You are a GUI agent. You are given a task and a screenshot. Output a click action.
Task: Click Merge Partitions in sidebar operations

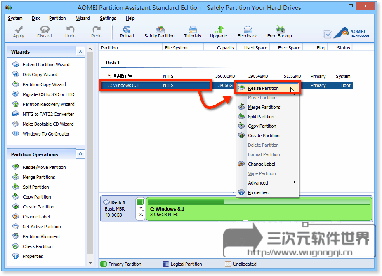pyautogui.click(x=39, y=177)
